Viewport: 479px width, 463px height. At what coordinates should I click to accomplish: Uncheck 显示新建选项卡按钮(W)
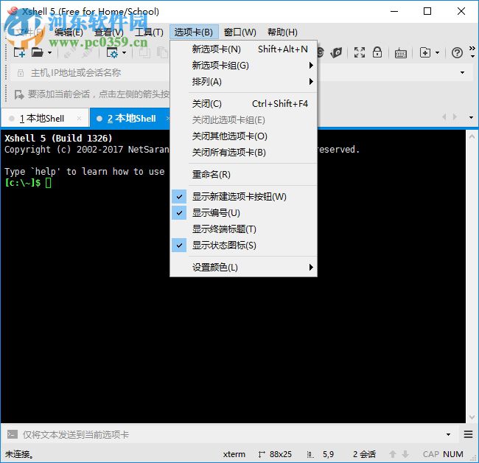(x=243, y=197)
